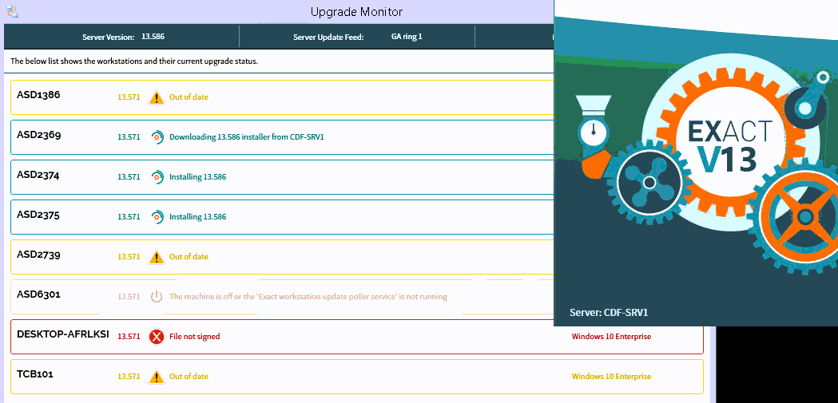The image size is (838, 403).
Task: Click the Upgrade Monitor window title
Action: coord(357,11)
